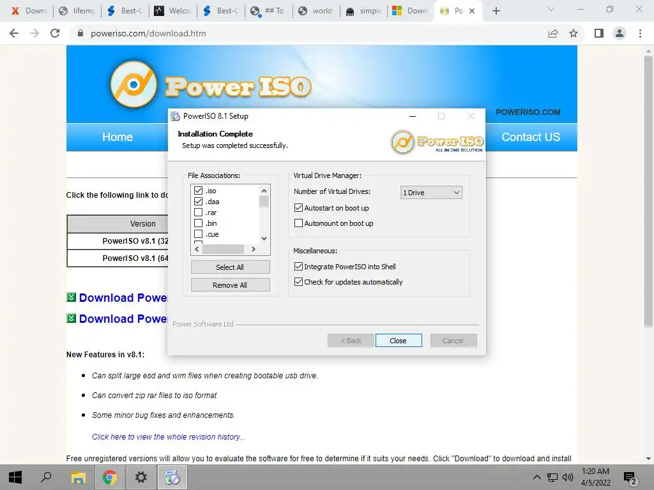Open the Contact US navigation item
Screen dimensions: 654x490
coord(531,137)
